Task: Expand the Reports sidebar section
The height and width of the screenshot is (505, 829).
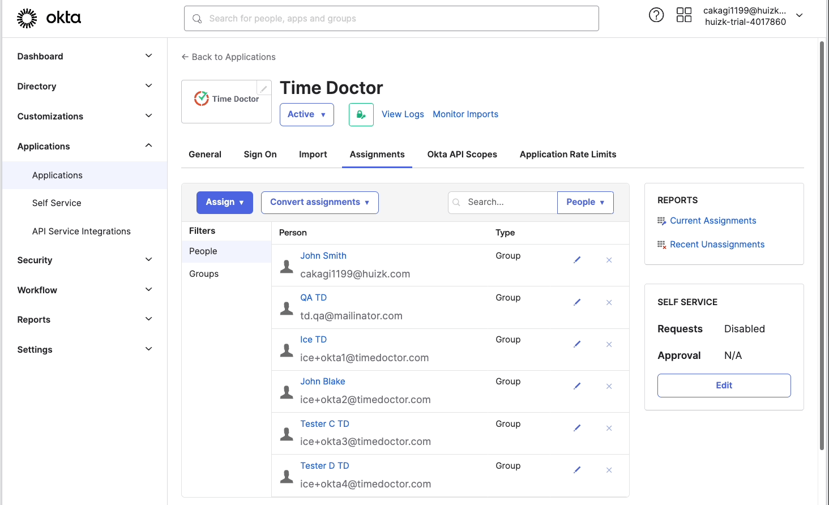Action: click(x=85, y=319)
